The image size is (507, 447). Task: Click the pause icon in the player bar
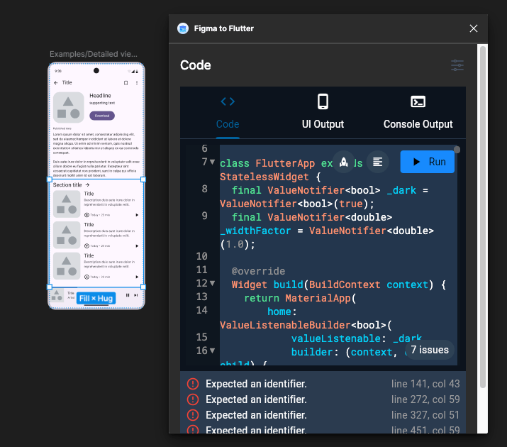point(128,295)
